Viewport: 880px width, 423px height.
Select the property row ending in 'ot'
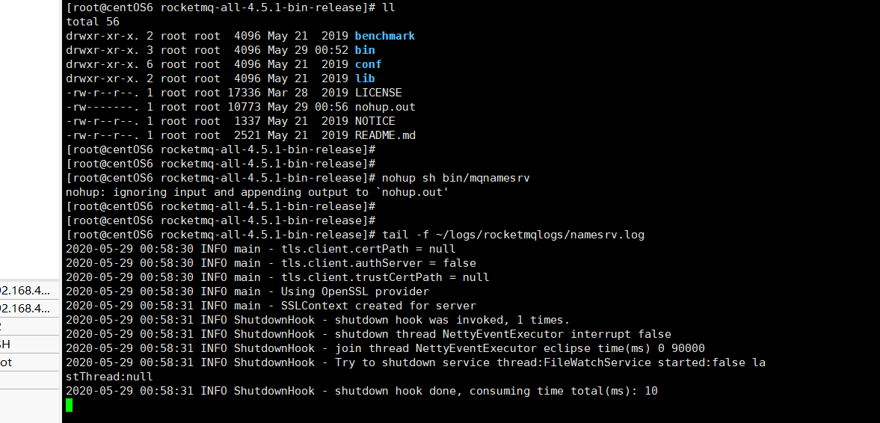pyautogui.click(x=29, y=362)
